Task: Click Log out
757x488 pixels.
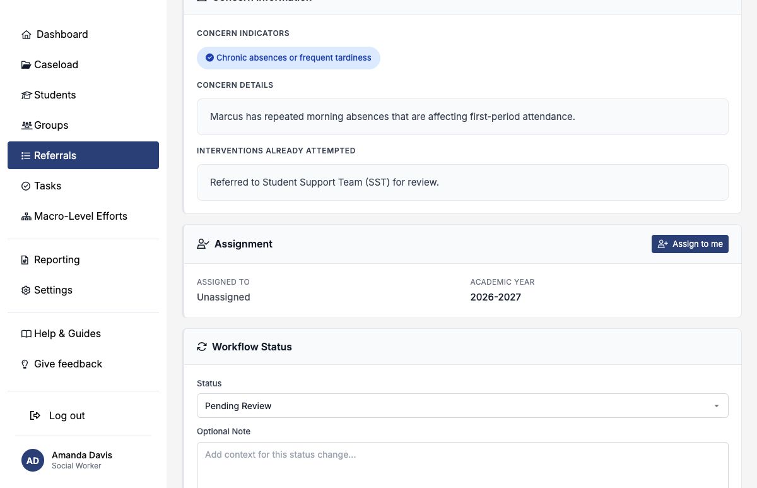Action: pyautogui.click(x=83, y=415)
